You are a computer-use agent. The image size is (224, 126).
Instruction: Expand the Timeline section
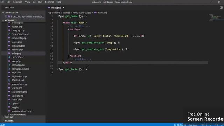point(3,121)
